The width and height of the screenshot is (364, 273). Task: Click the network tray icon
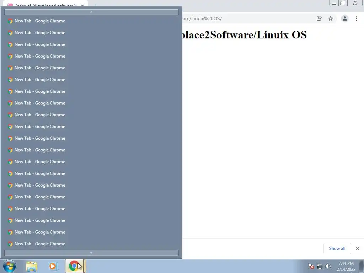tap(320, 267)
